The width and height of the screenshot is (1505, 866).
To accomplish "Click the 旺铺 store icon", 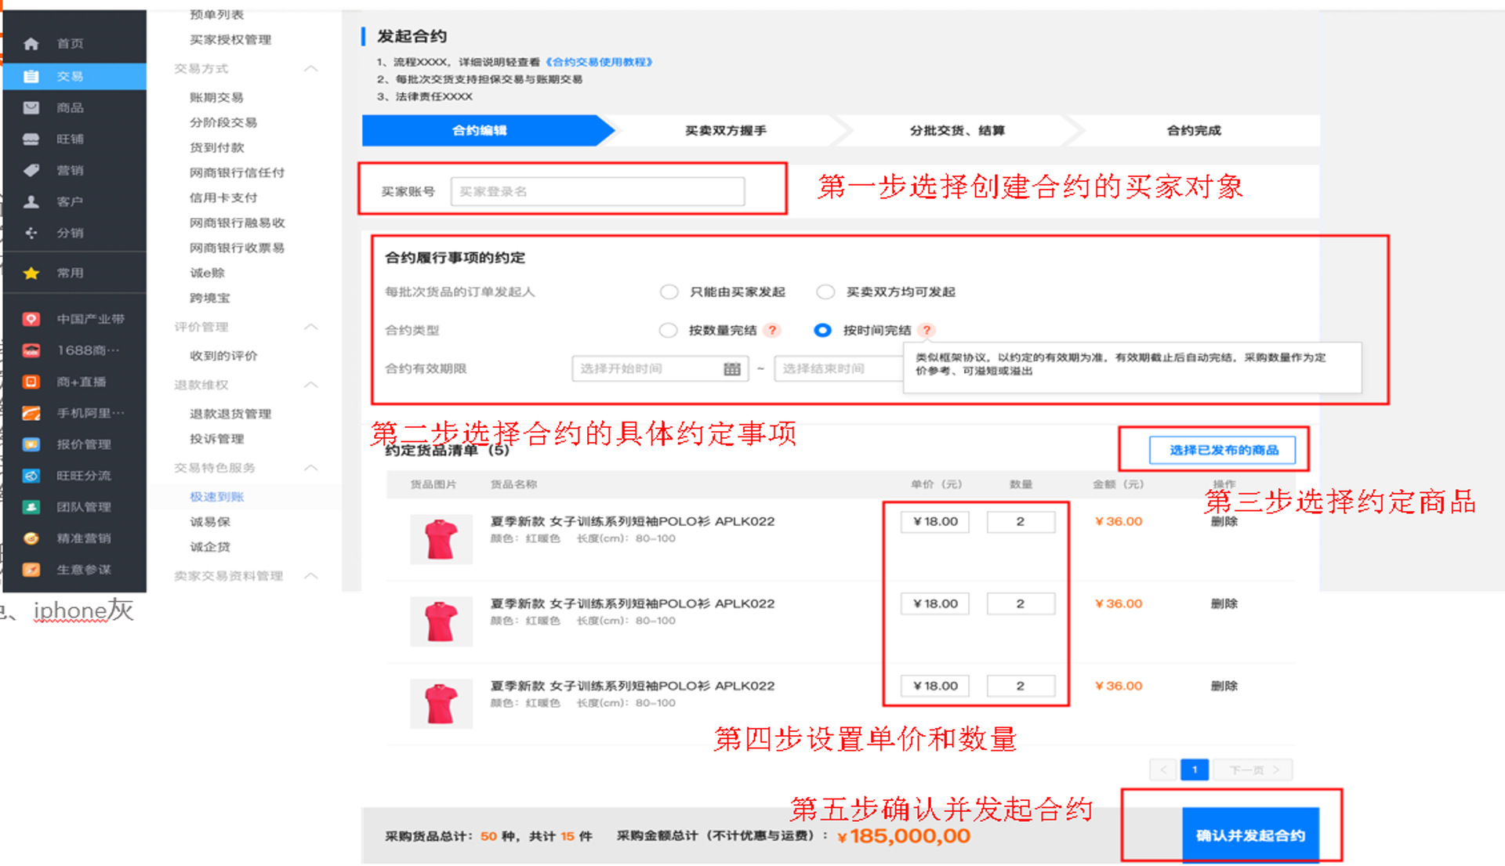I will point(31,140).
